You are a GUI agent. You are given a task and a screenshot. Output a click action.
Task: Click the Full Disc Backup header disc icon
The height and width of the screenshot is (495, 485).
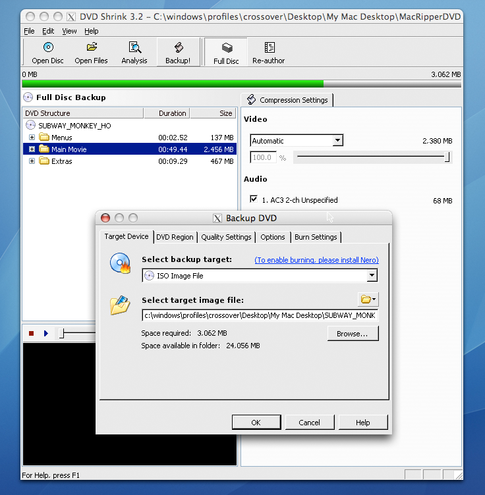coord(28,97)
